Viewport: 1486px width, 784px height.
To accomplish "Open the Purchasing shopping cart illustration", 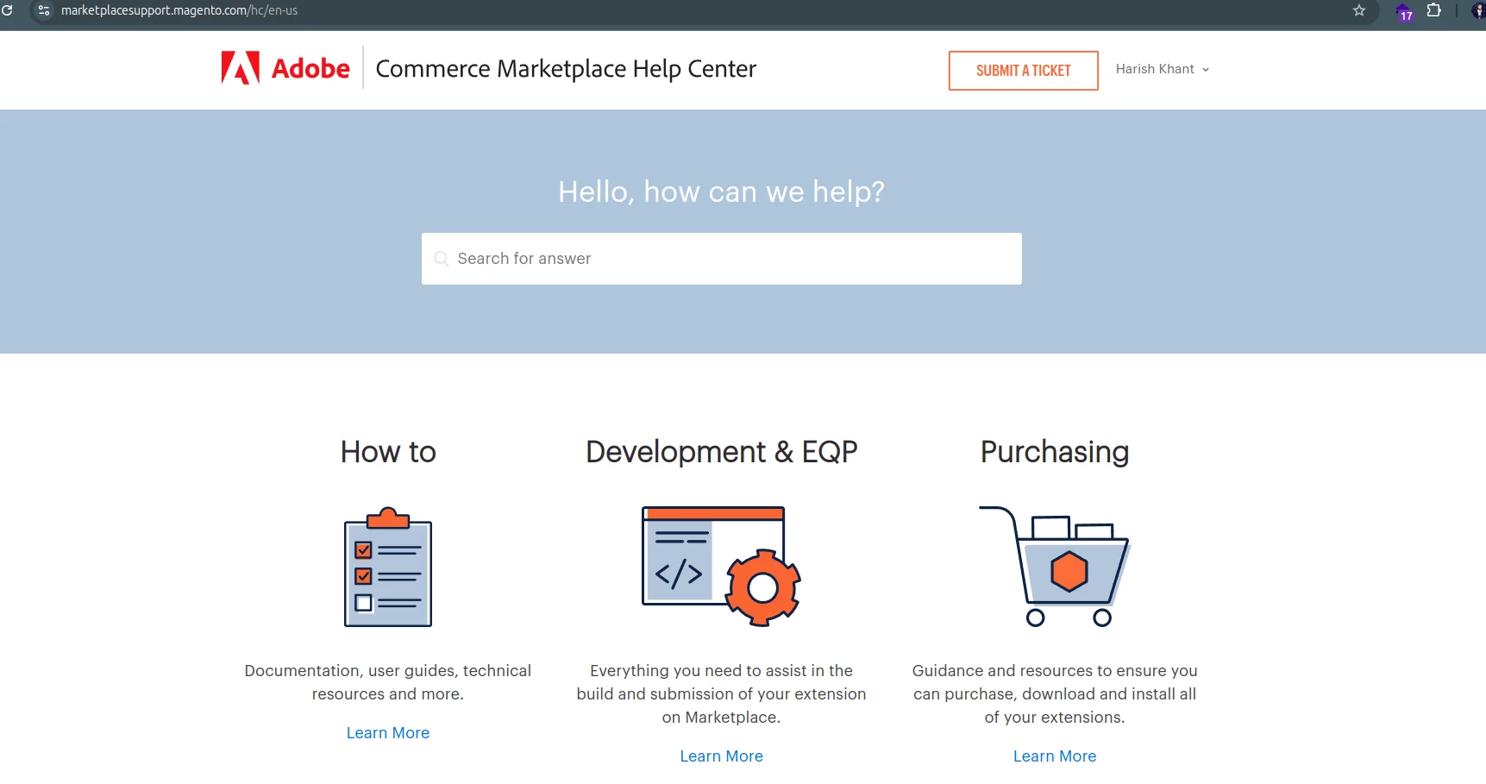I will click(x=1055, y=567).
